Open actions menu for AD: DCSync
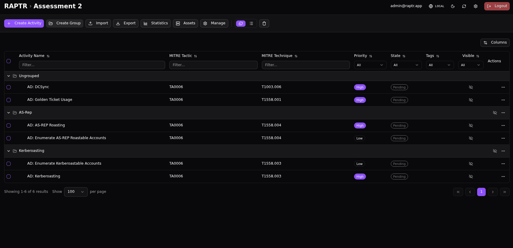513x248 pixels. pyautogui.click(x=503, y=87)
